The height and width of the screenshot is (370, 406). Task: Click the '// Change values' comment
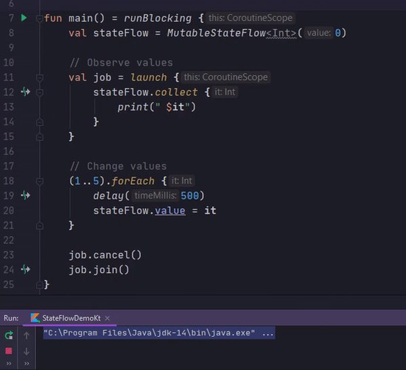[119, 166]
